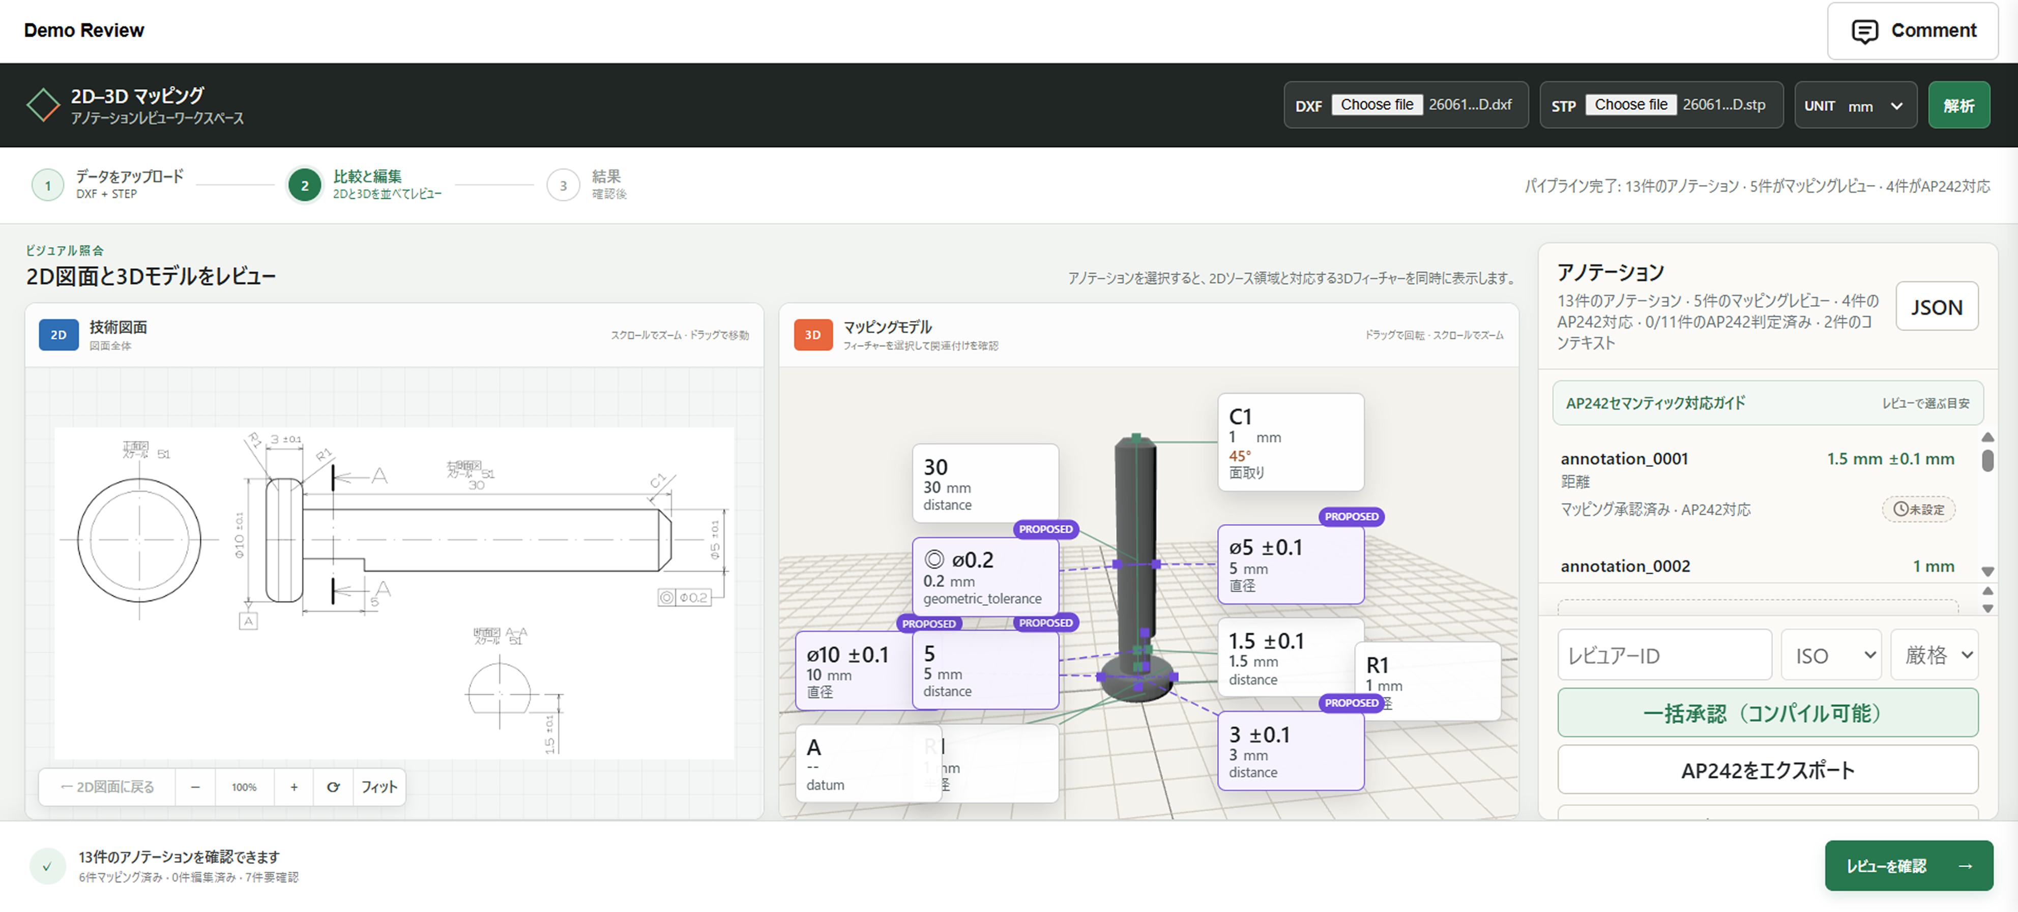
Task: Choose file for STP input
Action: [1630, 105]
